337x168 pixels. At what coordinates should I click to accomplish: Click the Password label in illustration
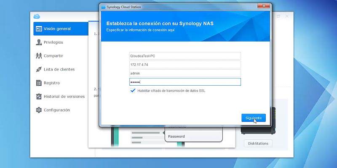click(176, 136)
